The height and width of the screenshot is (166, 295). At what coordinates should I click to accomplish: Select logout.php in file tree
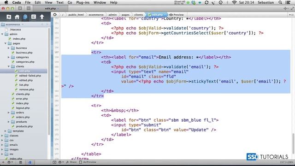[23, 108]
